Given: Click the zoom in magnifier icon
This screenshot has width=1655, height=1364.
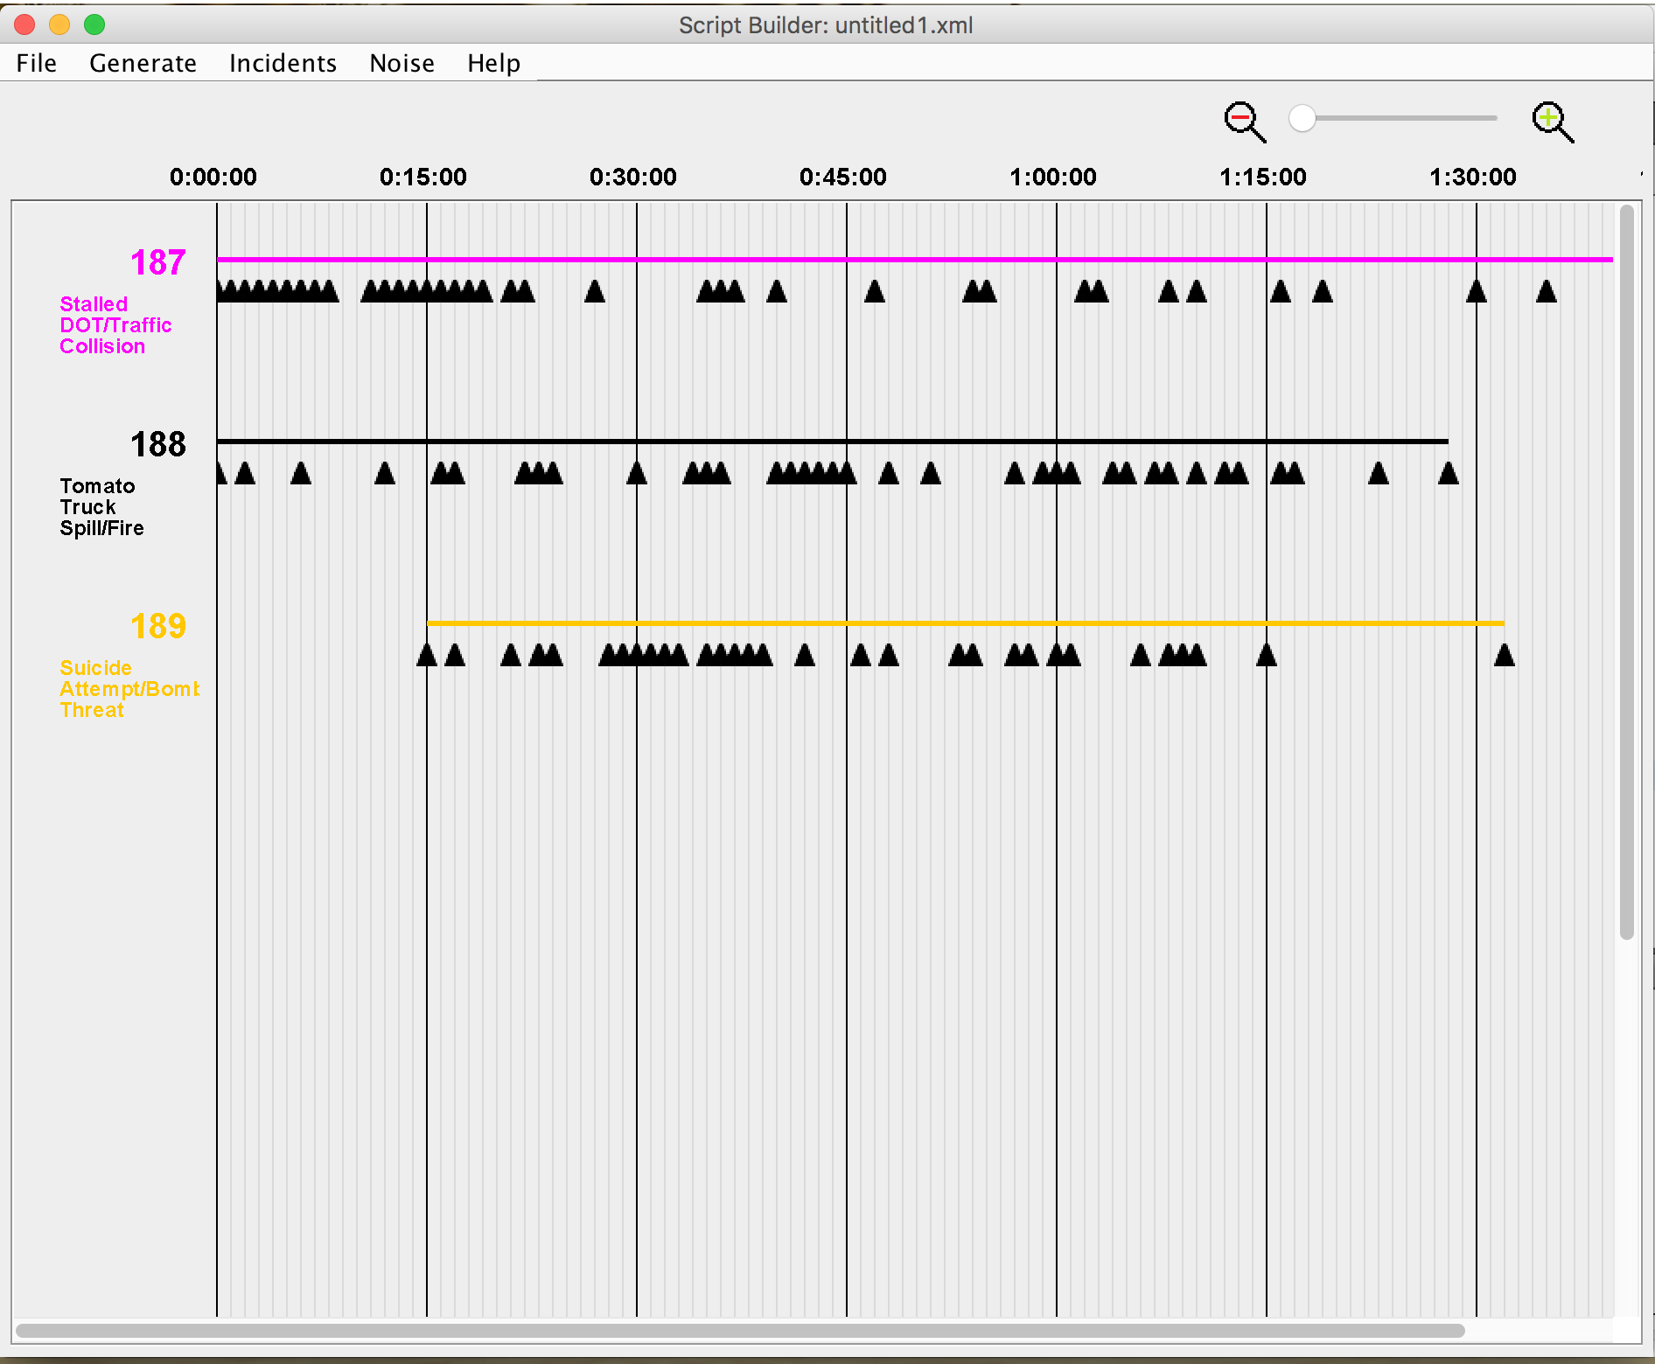Looking at the screenshot, I should [x=1553, y=122].
